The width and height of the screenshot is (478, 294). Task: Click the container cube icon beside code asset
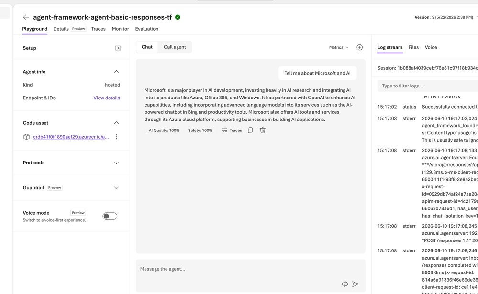click(26, 137)
